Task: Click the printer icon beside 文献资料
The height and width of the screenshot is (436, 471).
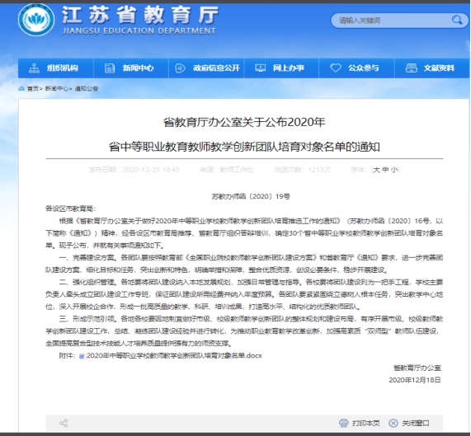Action: 412,68
